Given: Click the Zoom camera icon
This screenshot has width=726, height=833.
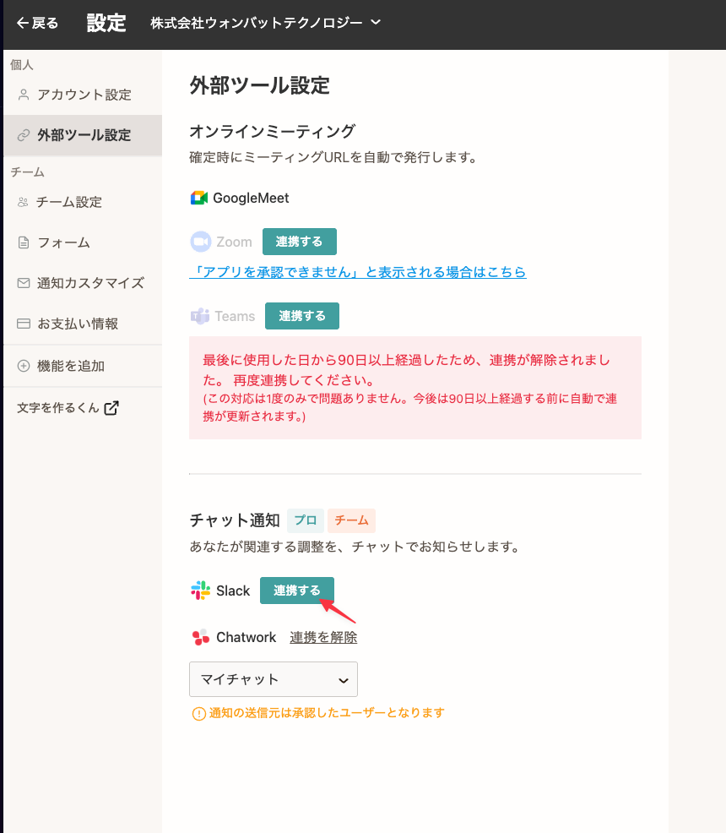Looking at the screenshot, I should coord(200,242).
